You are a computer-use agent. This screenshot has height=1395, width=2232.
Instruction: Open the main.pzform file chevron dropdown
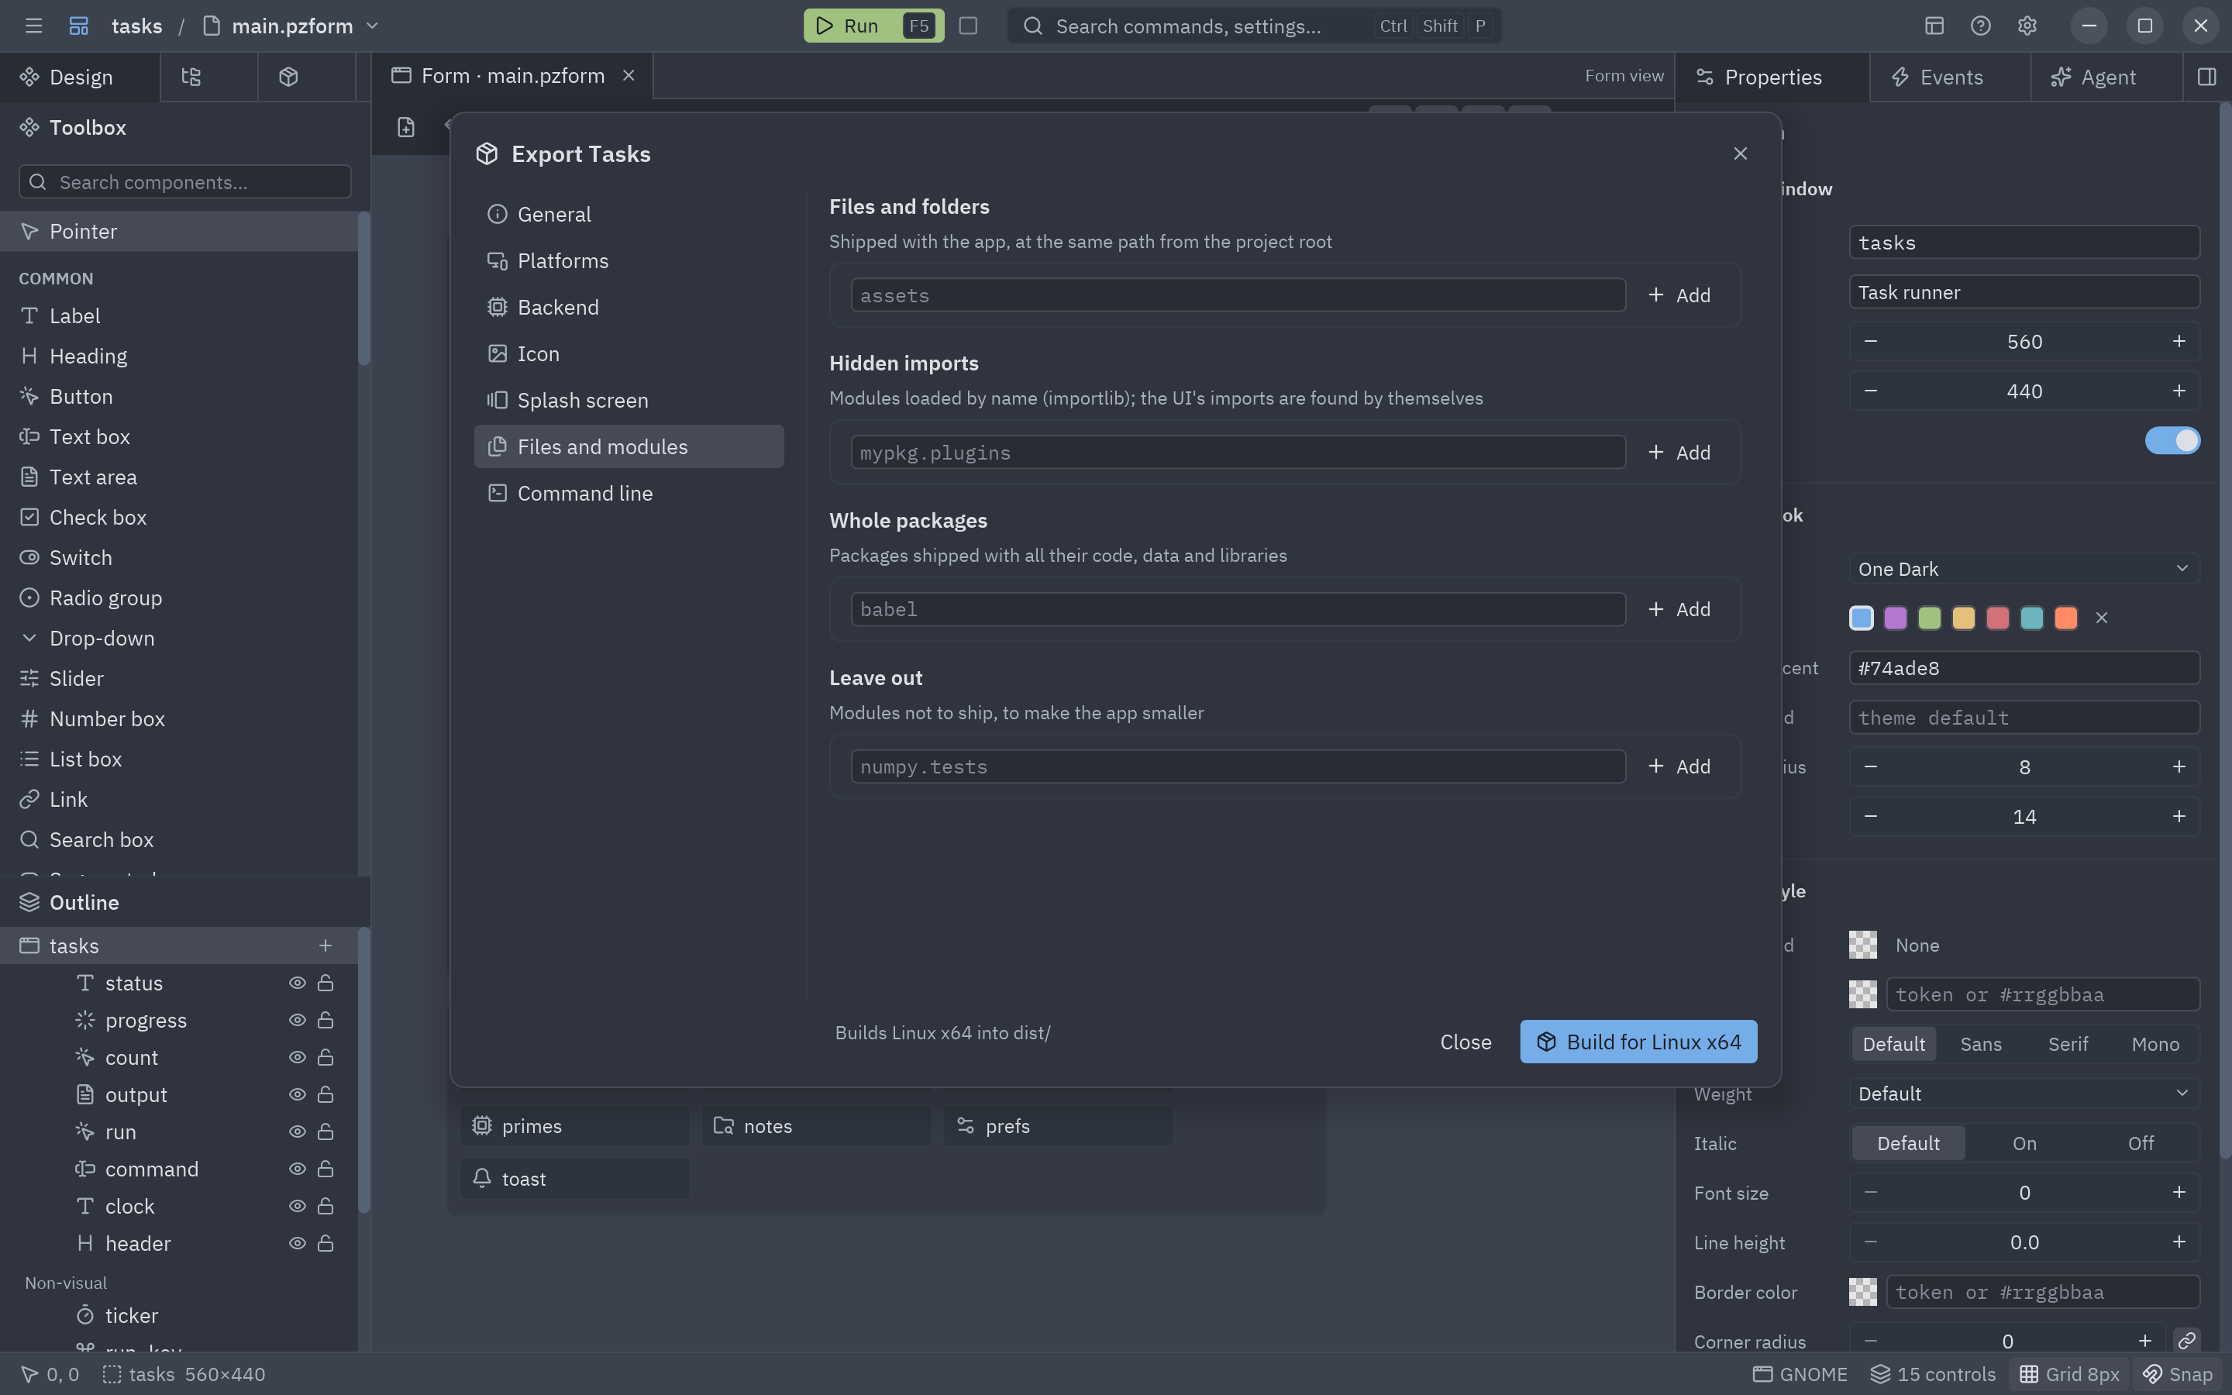(x=373, y=26)
